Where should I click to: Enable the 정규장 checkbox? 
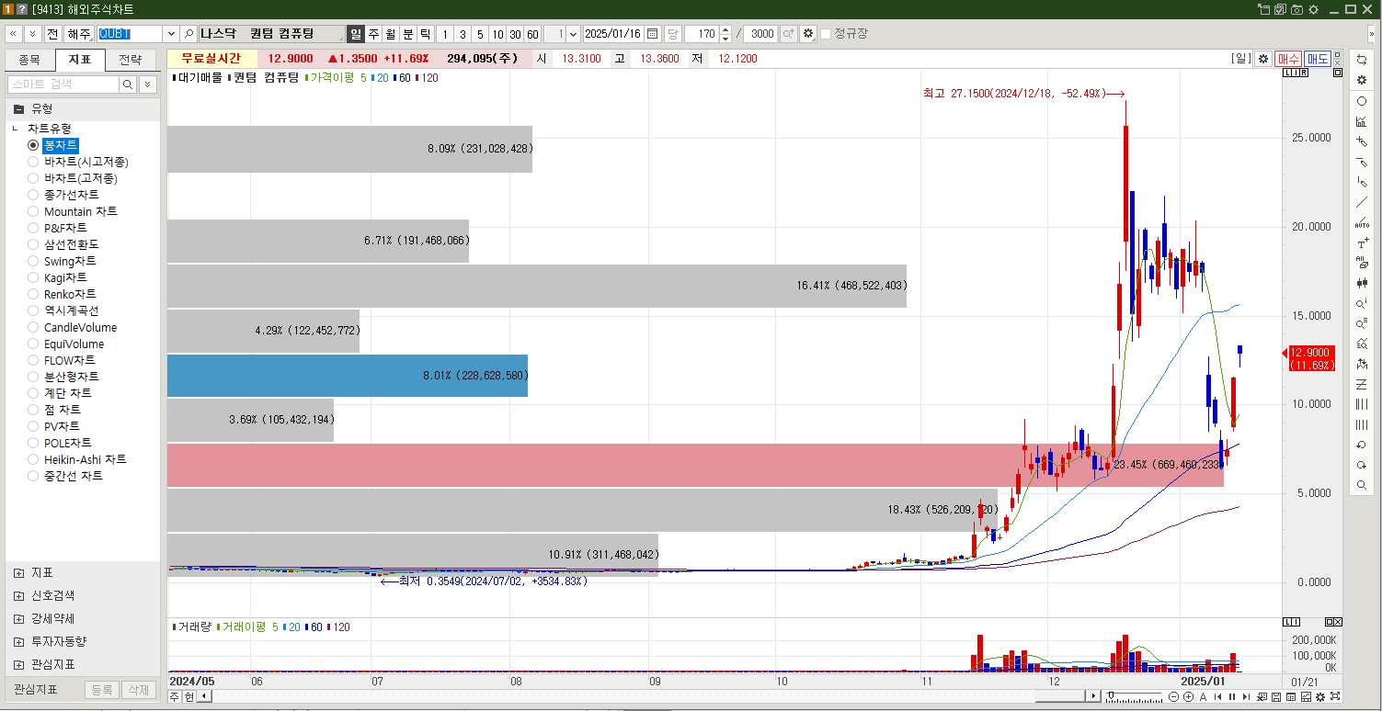pyautogui.click(x=826, y=34)
